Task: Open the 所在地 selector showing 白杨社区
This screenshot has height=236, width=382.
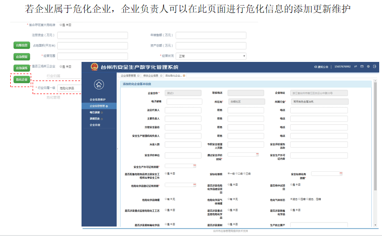Action: coord(246,101)
